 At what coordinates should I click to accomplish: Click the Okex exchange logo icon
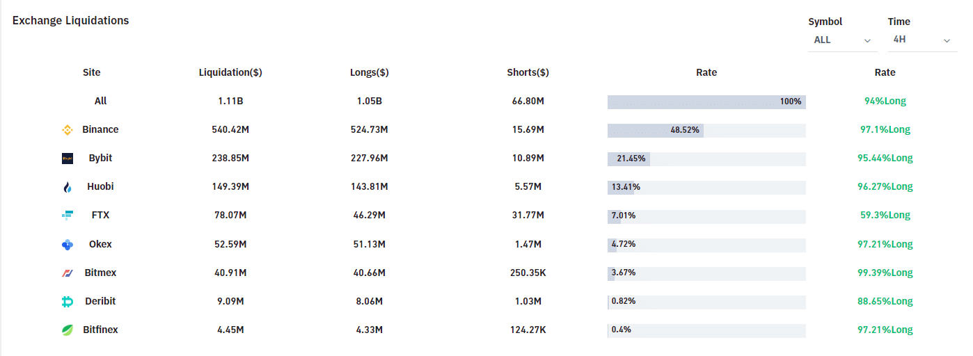68,245
